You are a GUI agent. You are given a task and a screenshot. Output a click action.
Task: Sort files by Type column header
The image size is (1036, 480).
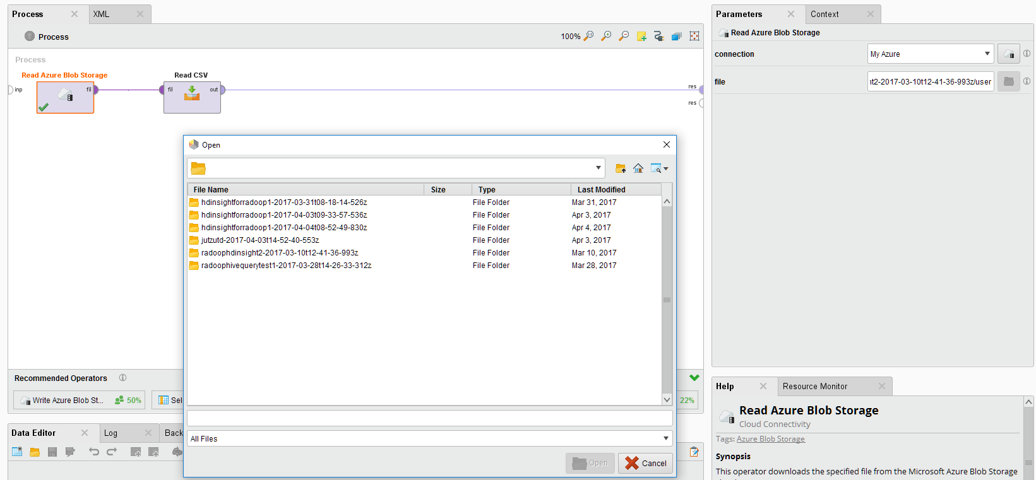(x=521, y=189)
